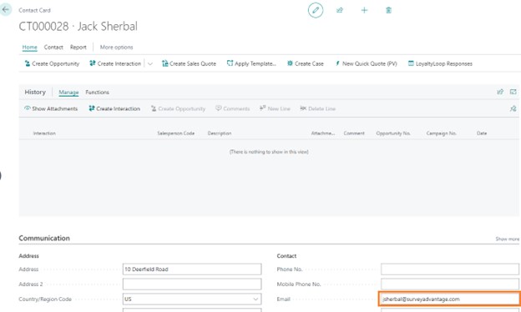The image size is (521, 312).
Task: Click the Address 2 input field
Action: [x=192, y=284]
